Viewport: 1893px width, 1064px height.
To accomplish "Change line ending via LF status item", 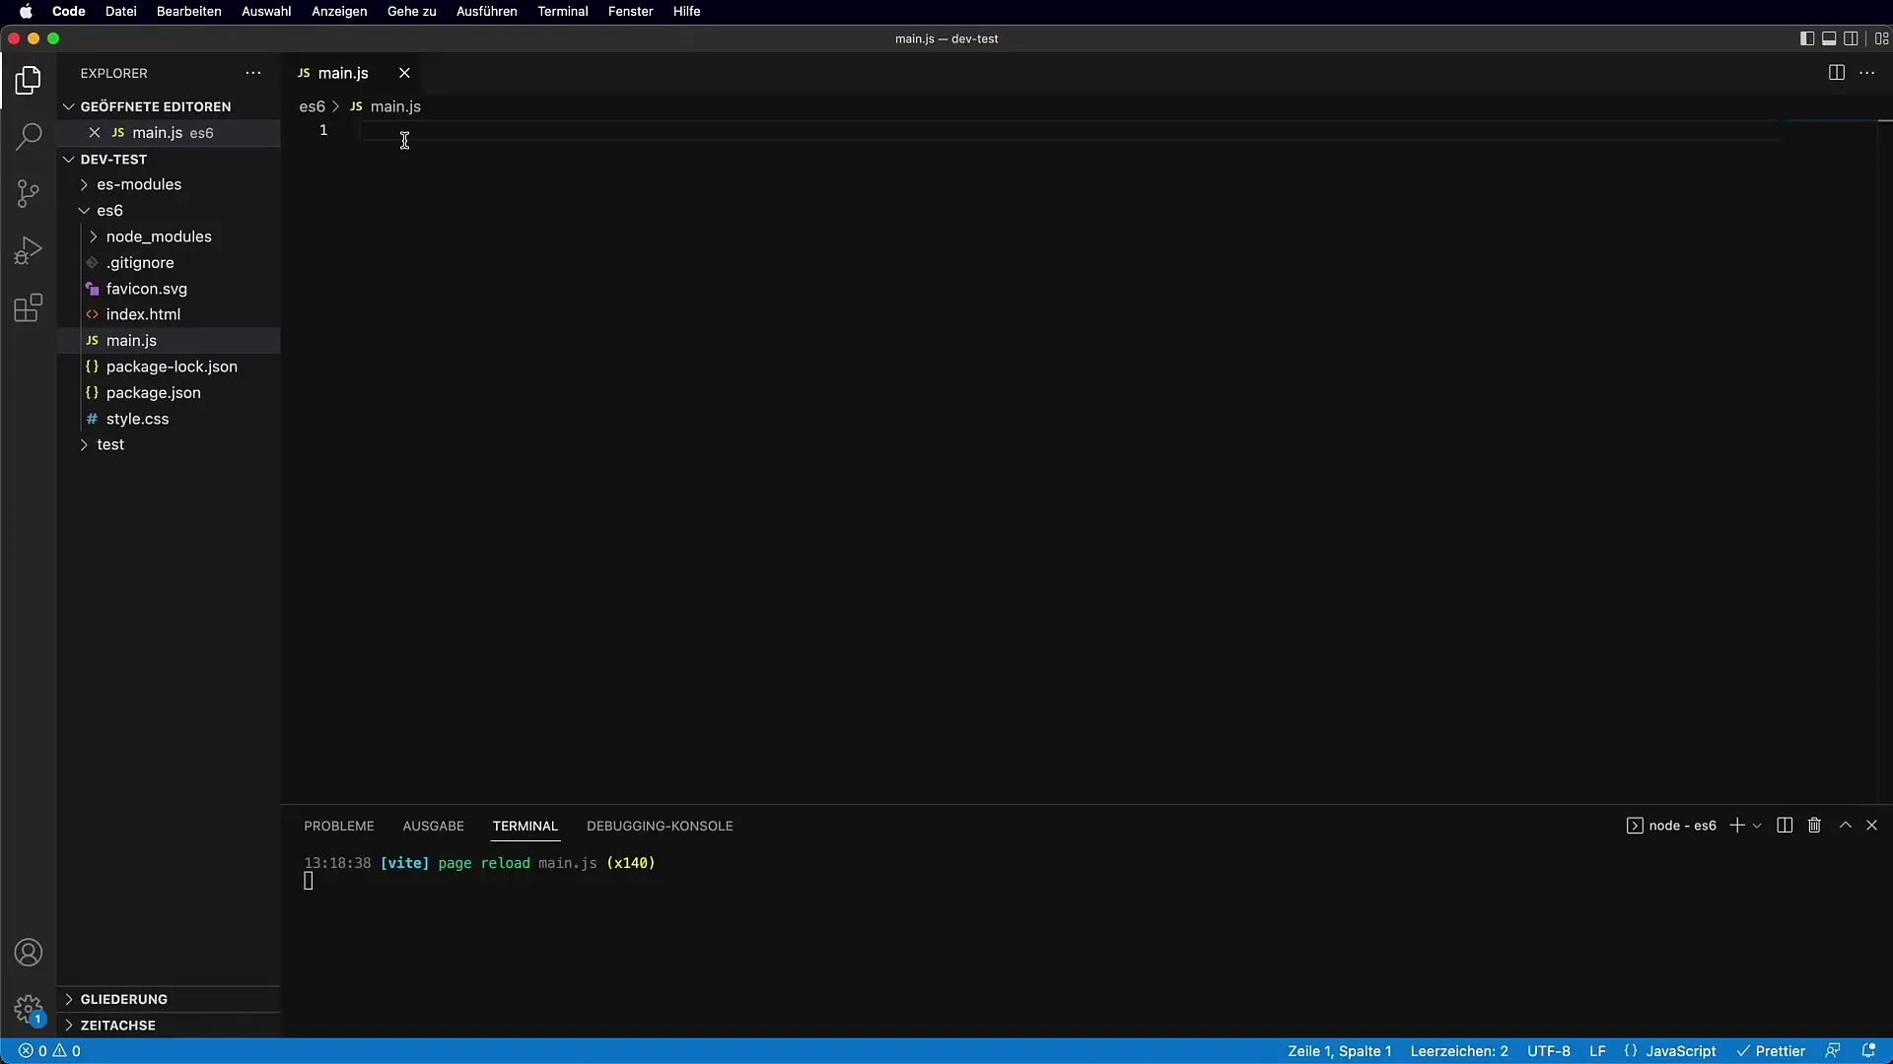I will point(1597,1051).
